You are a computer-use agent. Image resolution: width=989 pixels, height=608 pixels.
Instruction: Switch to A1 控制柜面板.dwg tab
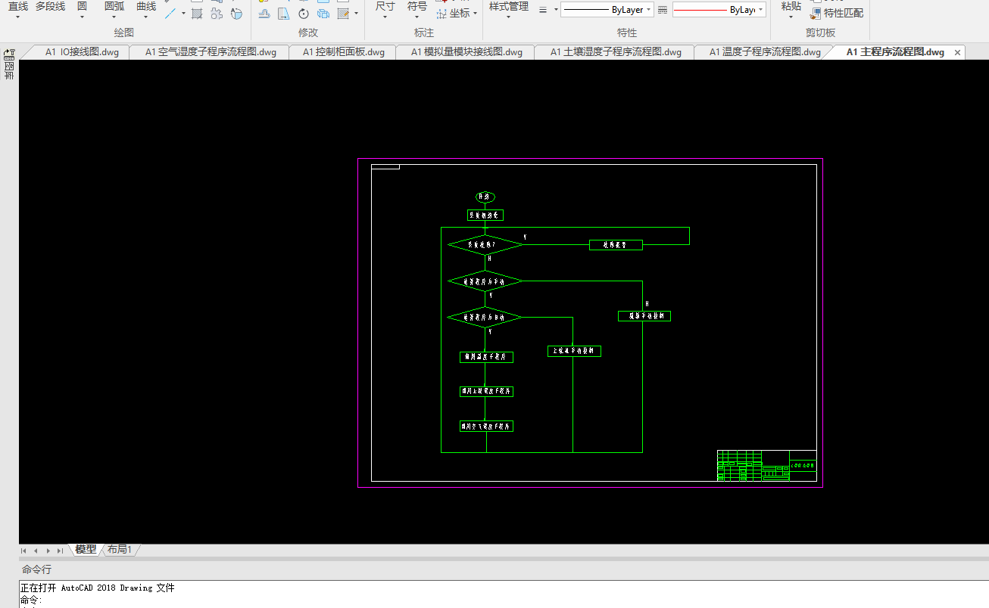(x=343, y=52)
